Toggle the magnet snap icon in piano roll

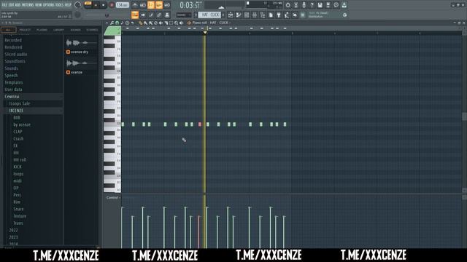click(117, 23)
